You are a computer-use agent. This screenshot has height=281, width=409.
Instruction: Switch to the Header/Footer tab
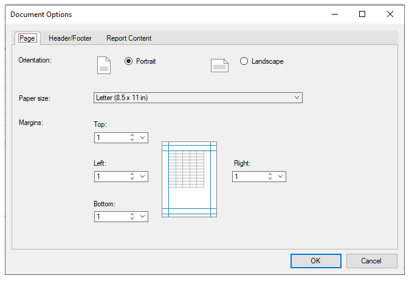(70, 38)
